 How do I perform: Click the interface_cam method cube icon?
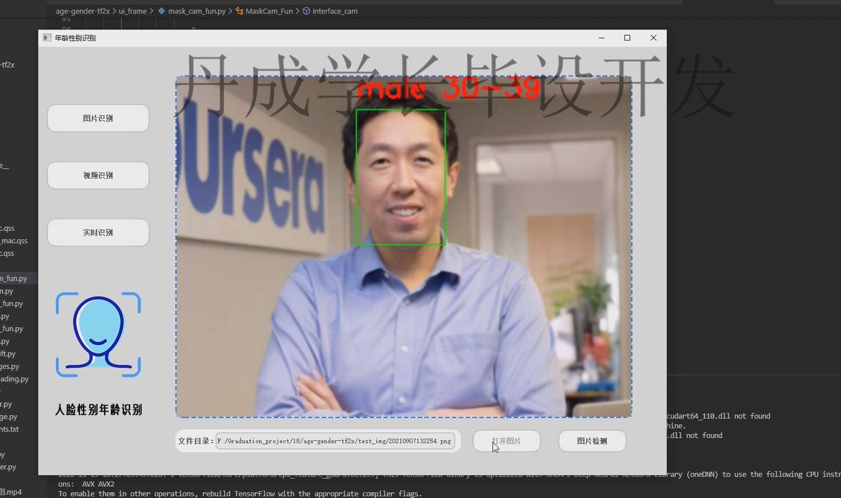tap(307, 11)
